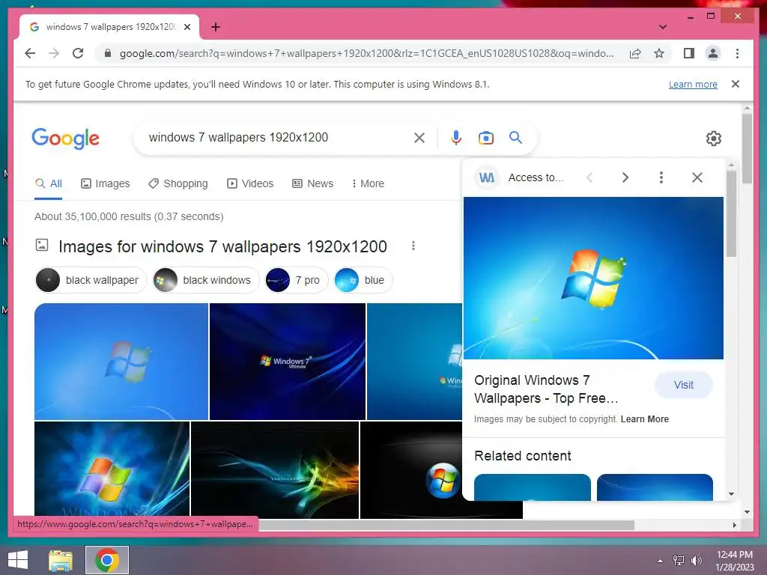This screenshot has height=575, width=767.
Task: Click the forward navigation arrow
Action: (54, 53)
